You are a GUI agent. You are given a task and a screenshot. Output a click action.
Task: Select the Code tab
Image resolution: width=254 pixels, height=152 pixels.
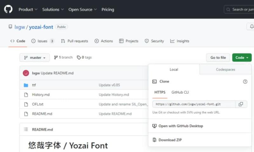[x=18, y=41]
